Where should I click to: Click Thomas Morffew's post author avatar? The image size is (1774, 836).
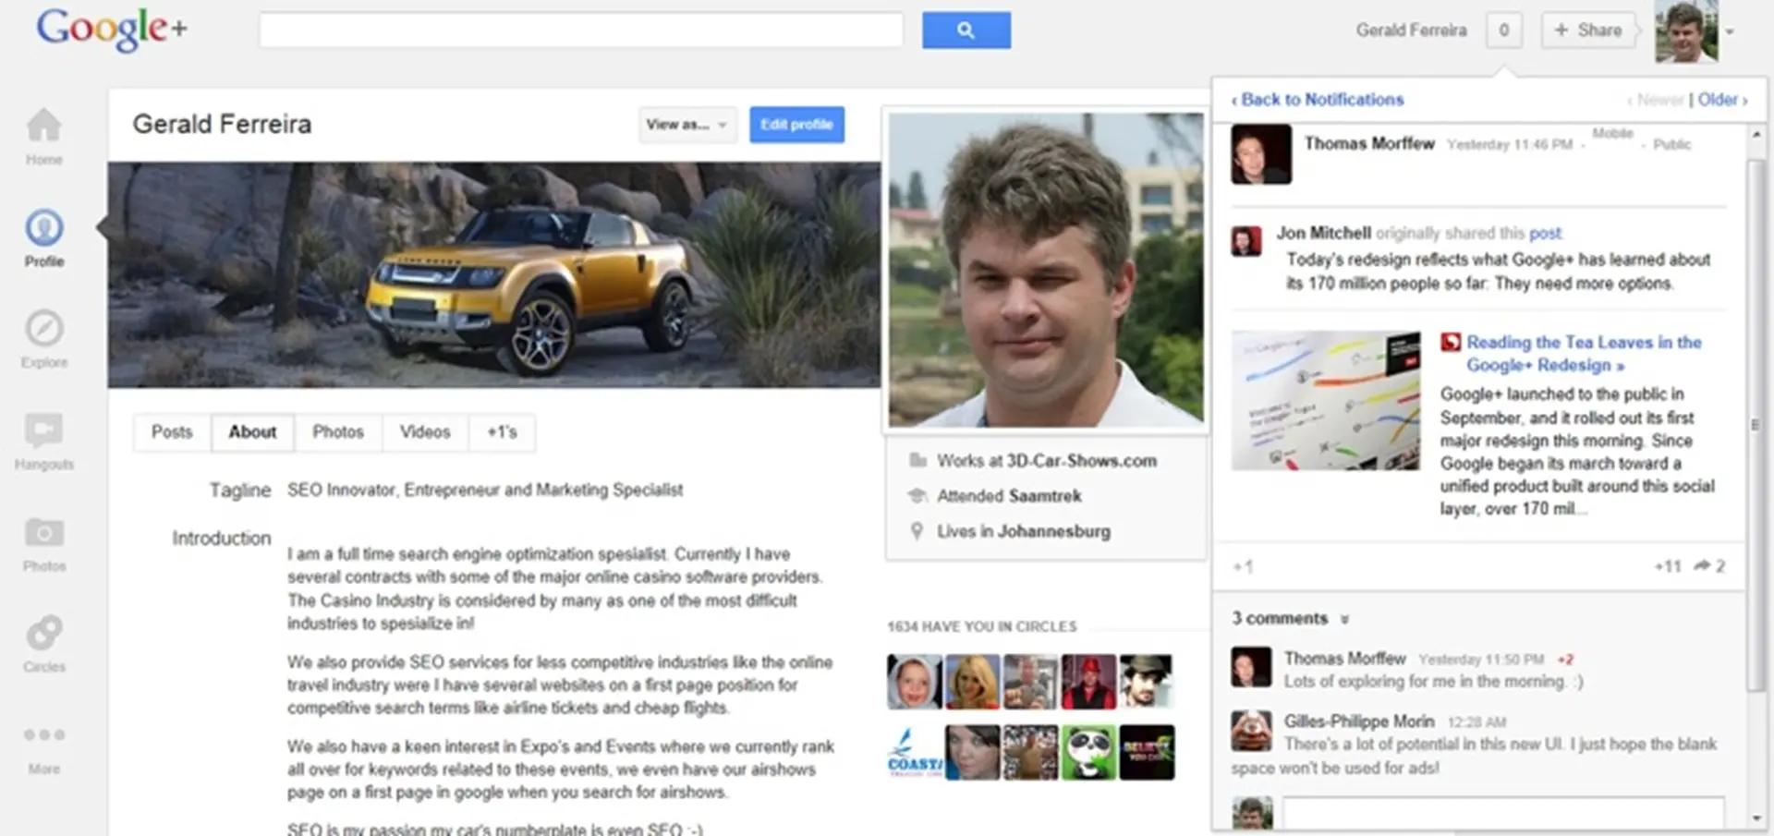(x=1261, y=154)
